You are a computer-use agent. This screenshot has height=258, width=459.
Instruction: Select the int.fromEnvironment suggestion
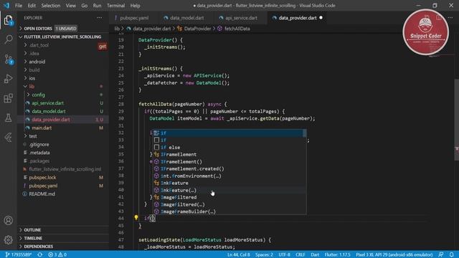[229, 176]
